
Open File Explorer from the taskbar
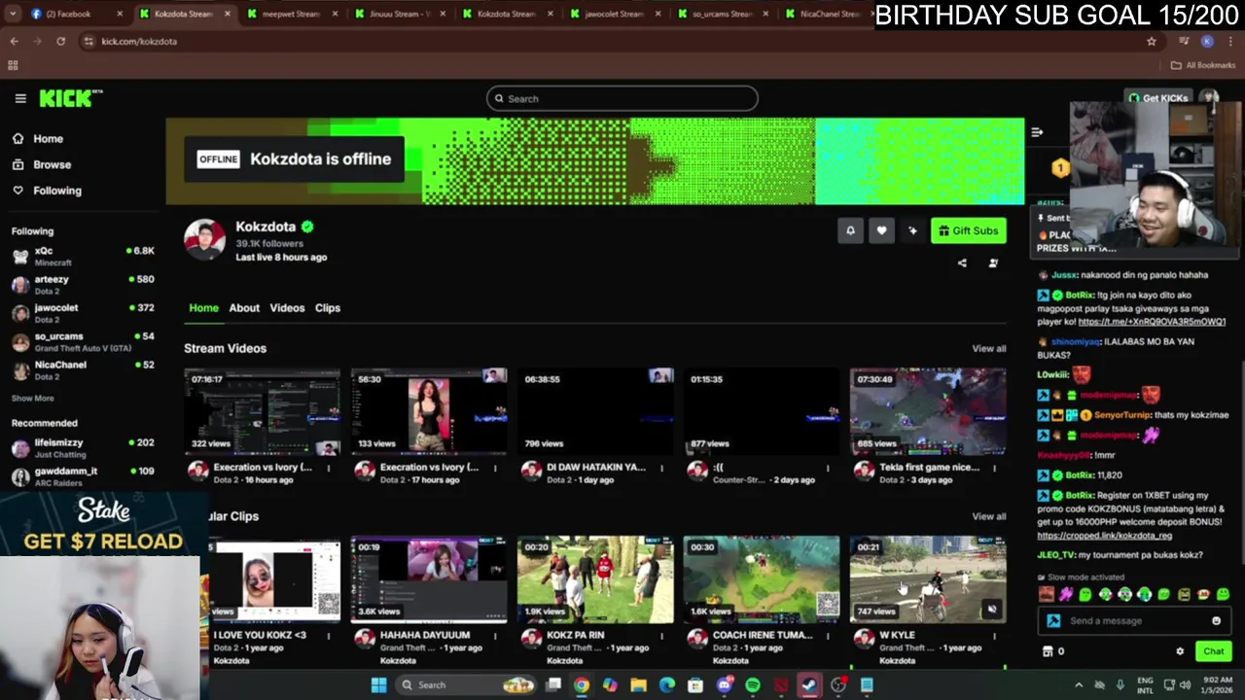[x=638, y=685]
